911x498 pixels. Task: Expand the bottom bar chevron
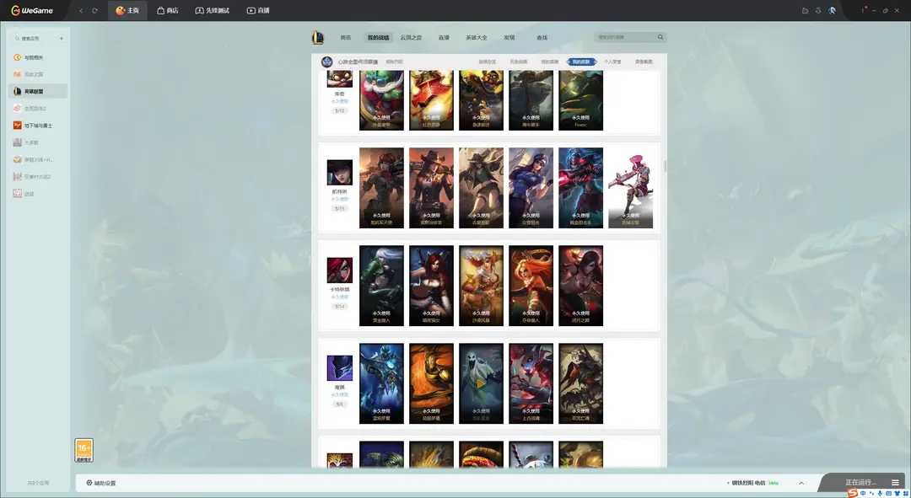tap(801, 483)
